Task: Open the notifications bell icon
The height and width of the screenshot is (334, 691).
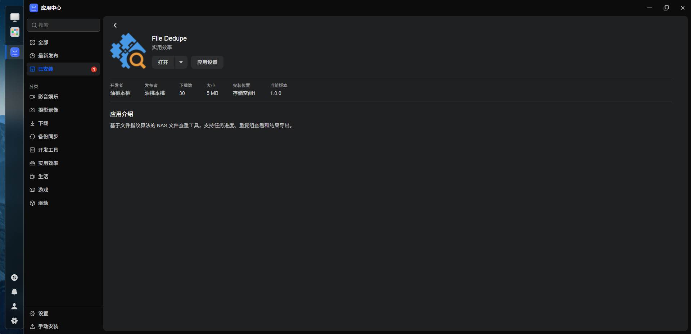Action: point(14,292)
